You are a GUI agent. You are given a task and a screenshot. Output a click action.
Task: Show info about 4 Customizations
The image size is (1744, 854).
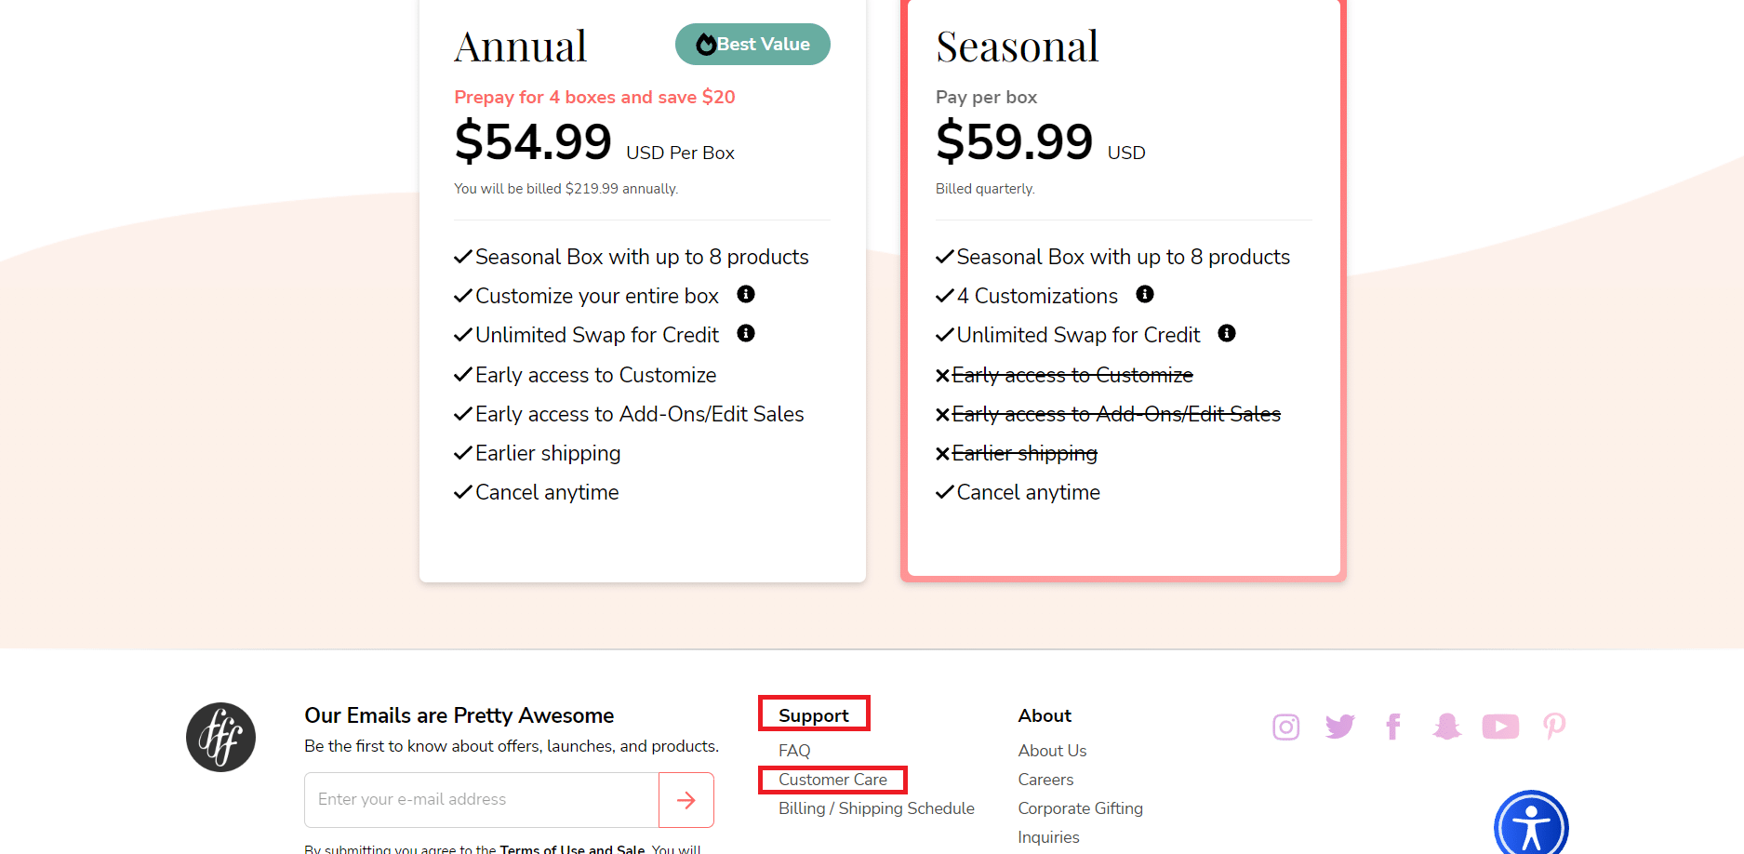[1145, 294]
